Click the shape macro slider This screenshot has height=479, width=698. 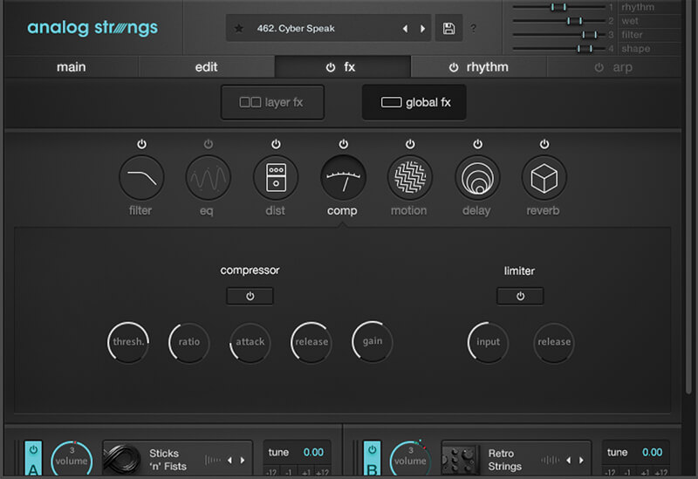[x=559, y=48]
